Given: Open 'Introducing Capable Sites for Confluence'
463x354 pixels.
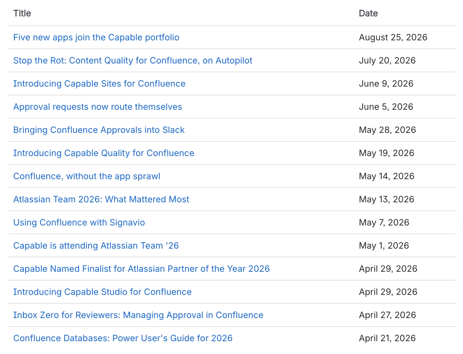Looking at the screenshot, I should pyautogui.click(x=99, y=84).
